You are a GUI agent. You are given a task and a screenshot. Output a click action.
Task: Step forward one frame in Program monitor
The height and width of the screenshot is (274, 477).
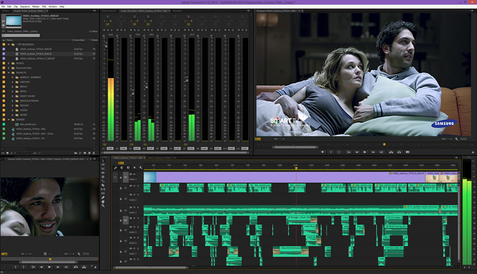pos(373,152)
